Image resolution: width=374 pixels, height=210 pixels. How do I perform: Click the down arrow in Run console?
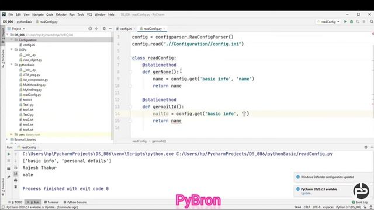[x=16, y=161]
